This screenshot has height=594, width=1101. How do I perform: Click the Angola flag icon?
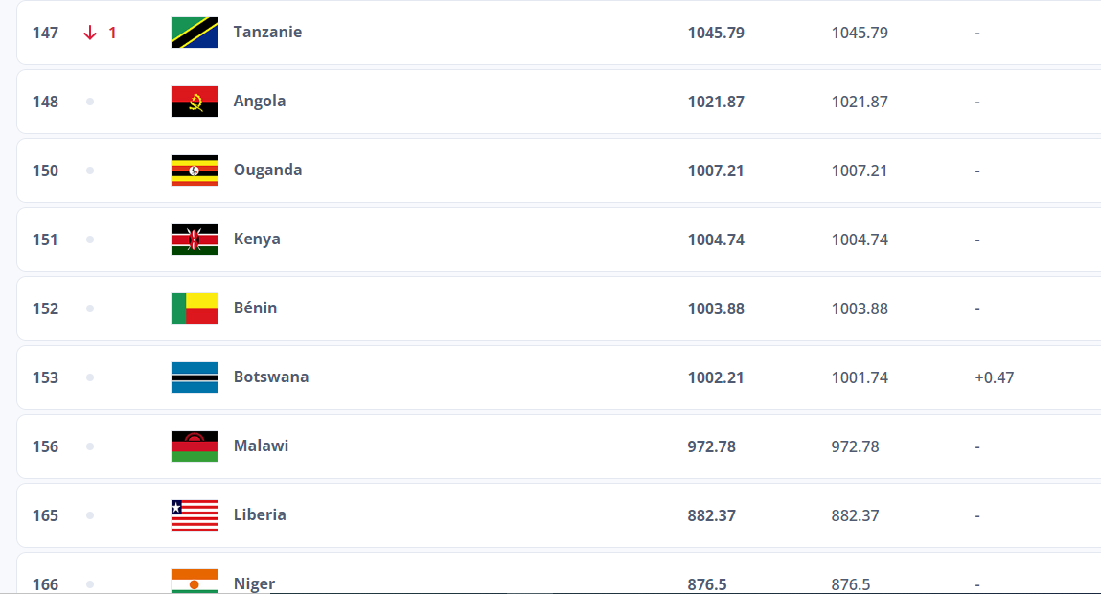pyautogui.click(x=195, y=102)
